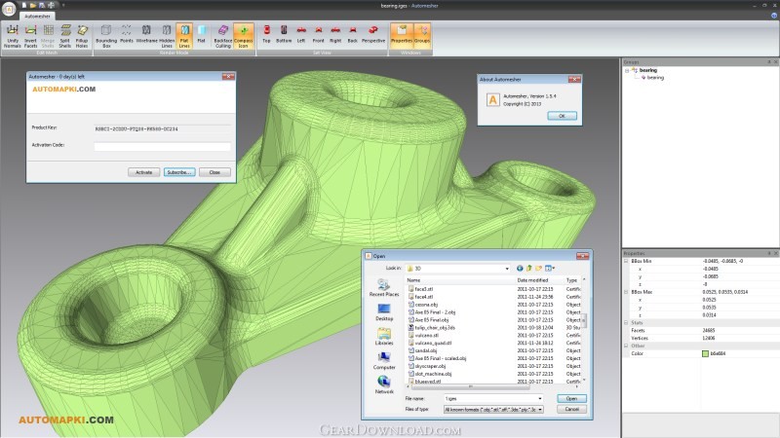The image size is (780, 438).
Task: Click the Back arrow in Open dialog
Action: tap(520, 269)
